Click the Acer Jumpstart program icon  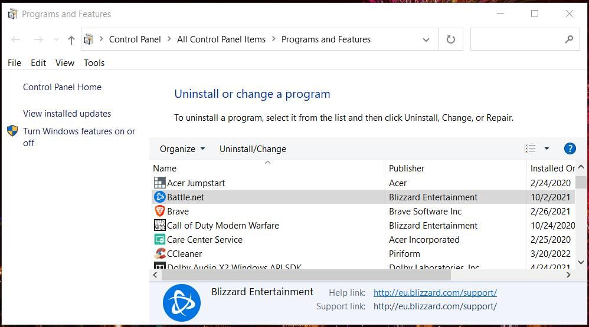[x=159, y=183]
